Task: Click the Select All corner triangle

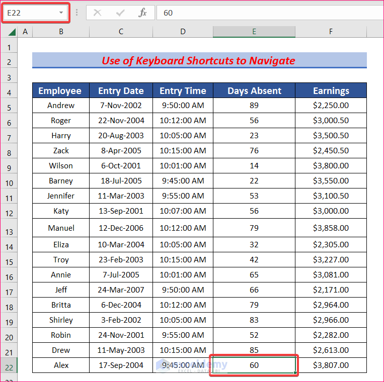Action: coord(12,32)
